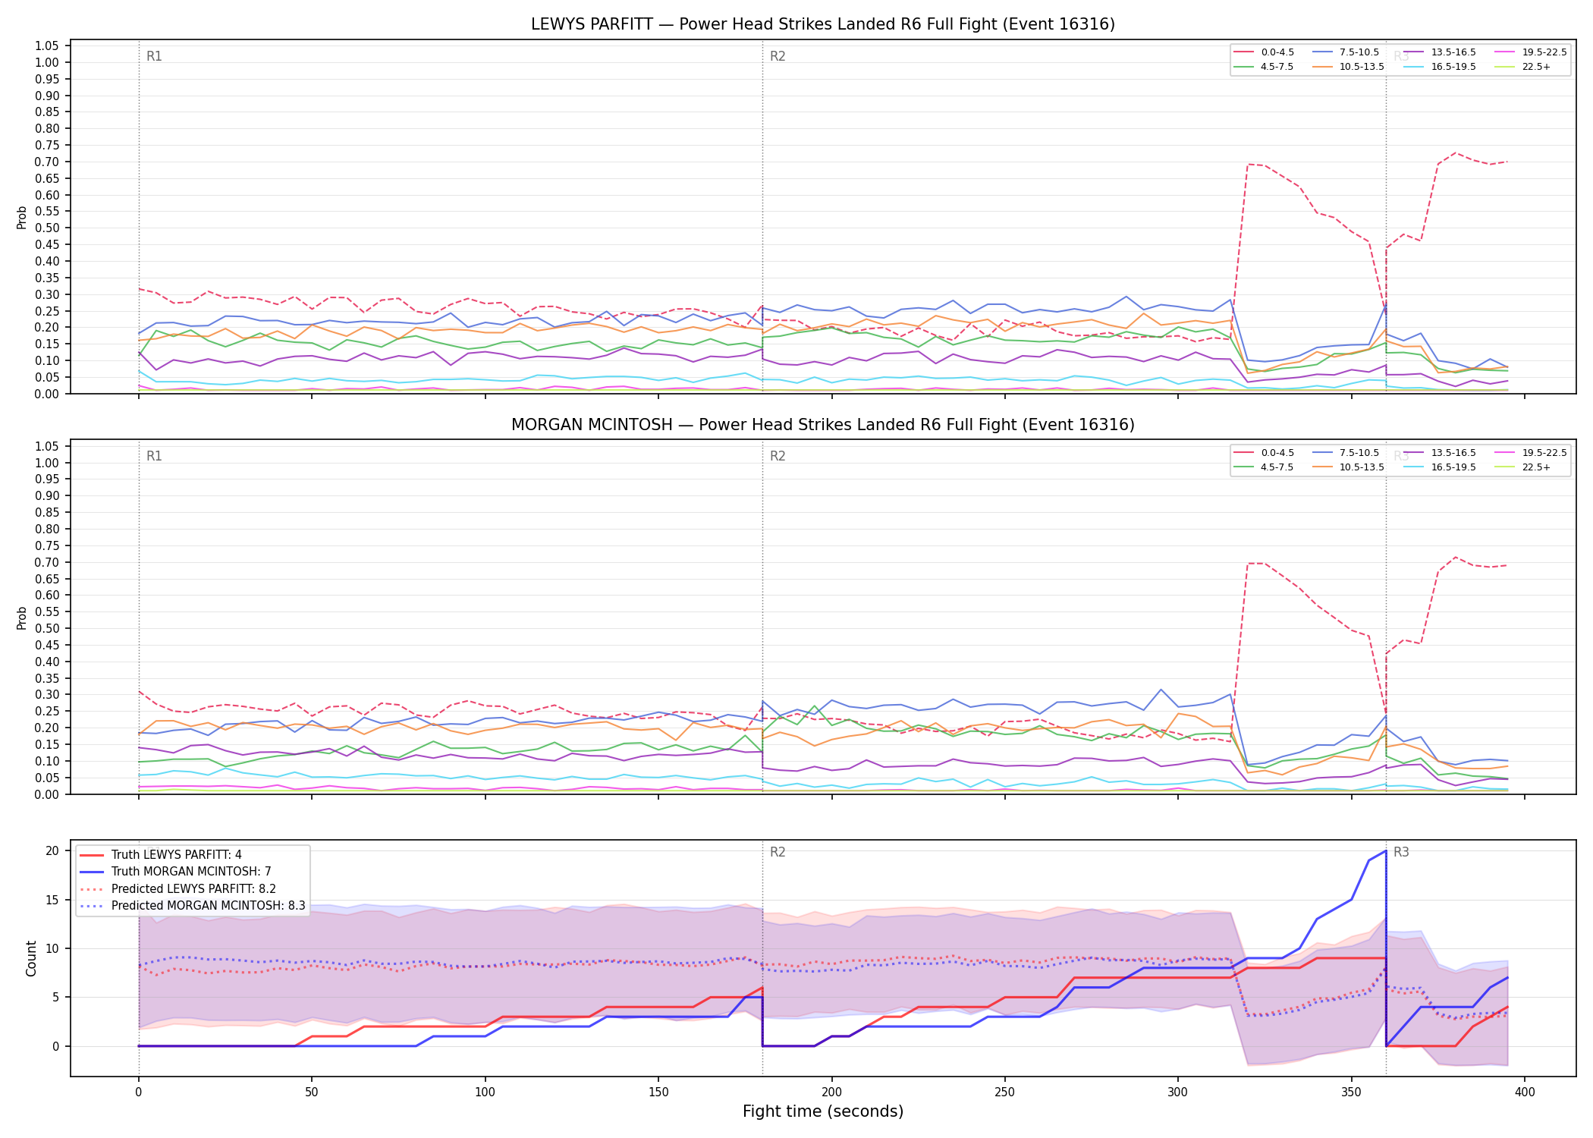Click the 'Count' y-axis label
Viewport: 1593px width, 1138px height.
pyautogui.click(x=31, y=958)
